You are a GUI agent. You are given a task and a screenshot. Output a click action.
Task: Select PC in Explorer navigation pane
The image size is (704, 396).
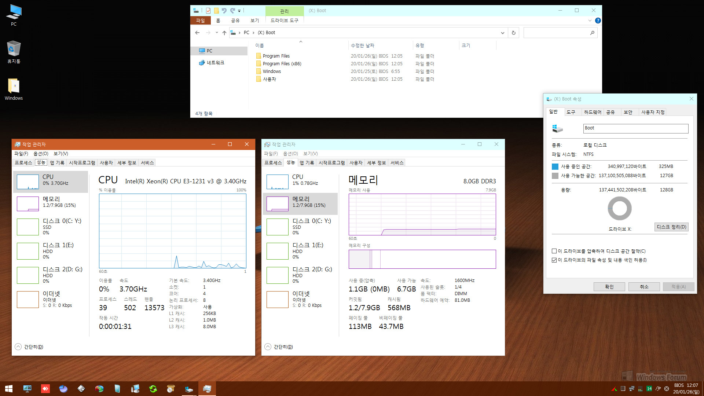219,51
